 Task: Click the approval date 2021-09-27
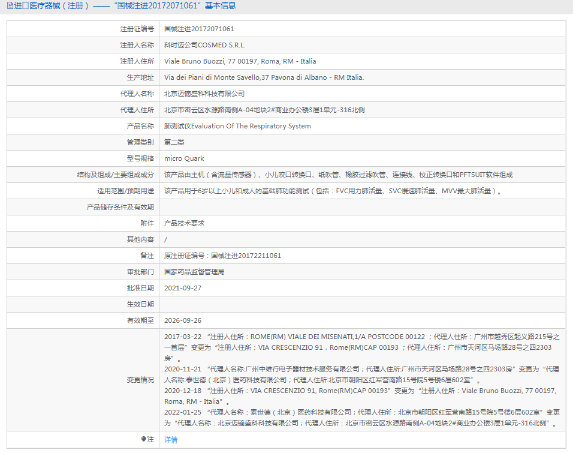click(x=183, y=288)
